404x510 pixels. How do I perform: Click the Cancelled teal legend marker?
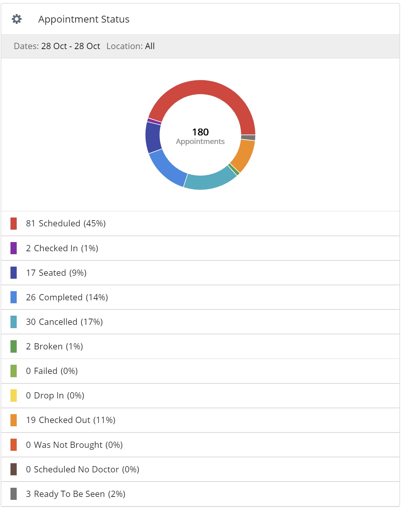(13, 322)
